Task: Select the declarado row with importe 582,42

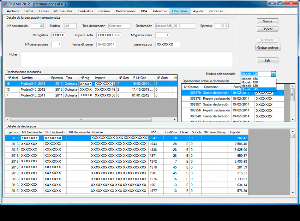Action: pos(127,138)
